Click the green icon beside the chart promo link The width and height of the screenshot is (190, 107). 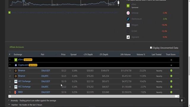click(9, 12)
